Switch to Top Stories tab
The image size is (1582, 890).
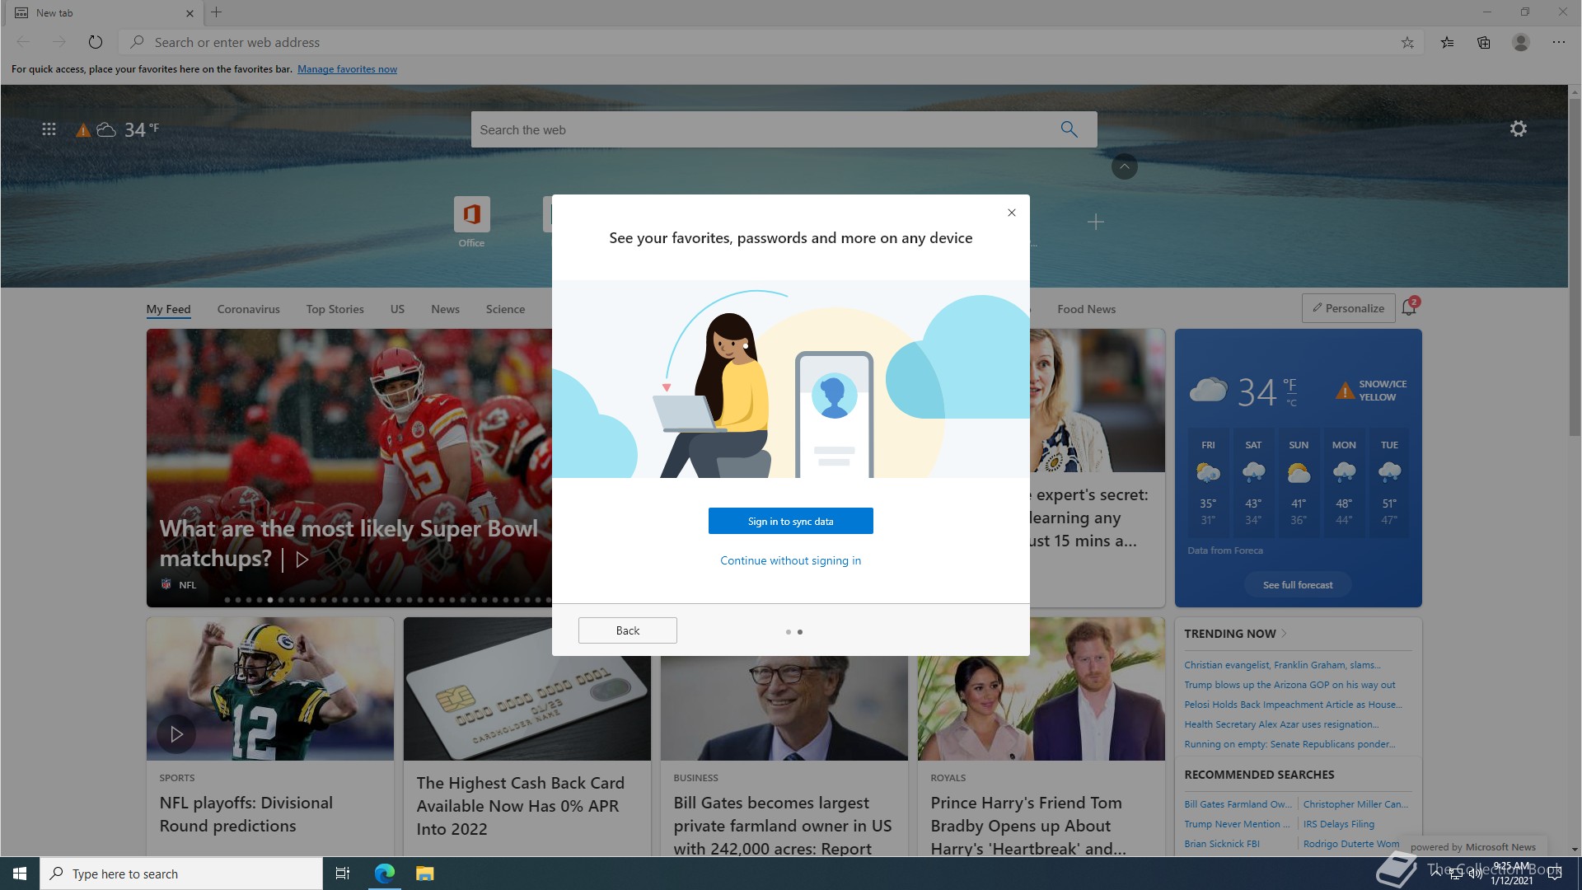(x=335, y=309)
